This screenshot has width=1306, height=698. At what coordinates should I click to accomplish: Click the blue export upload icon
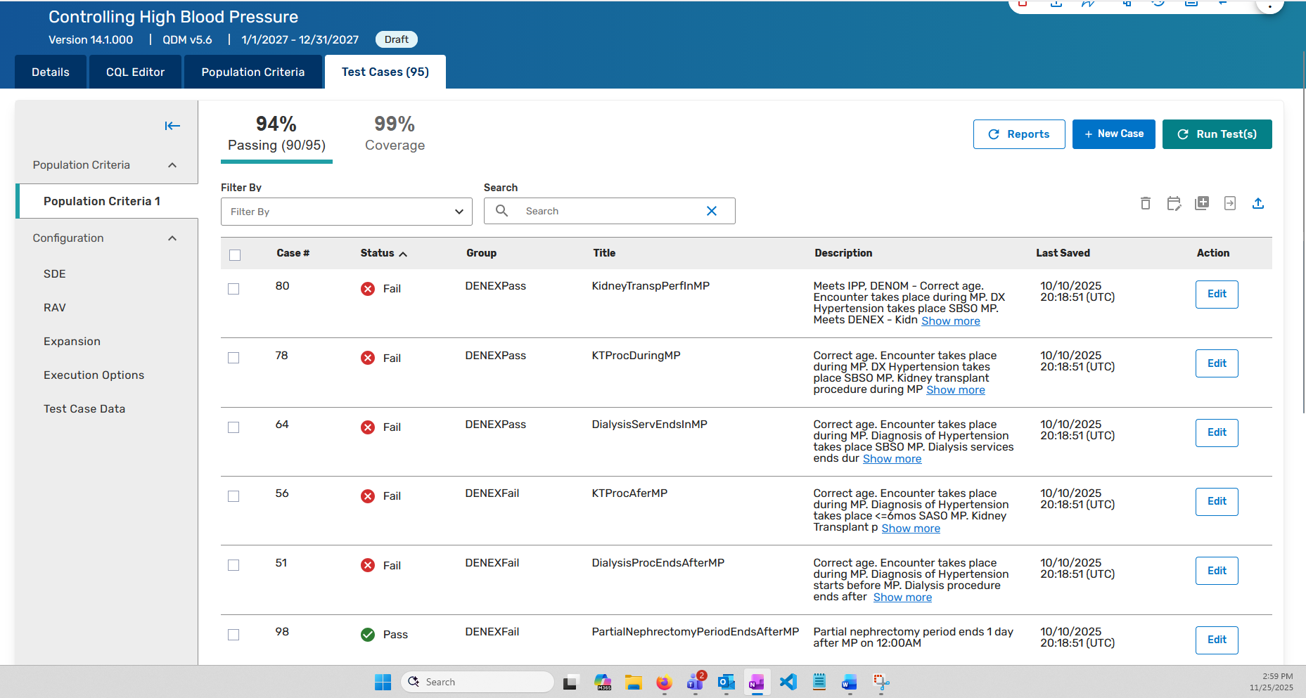point(1258,204)
